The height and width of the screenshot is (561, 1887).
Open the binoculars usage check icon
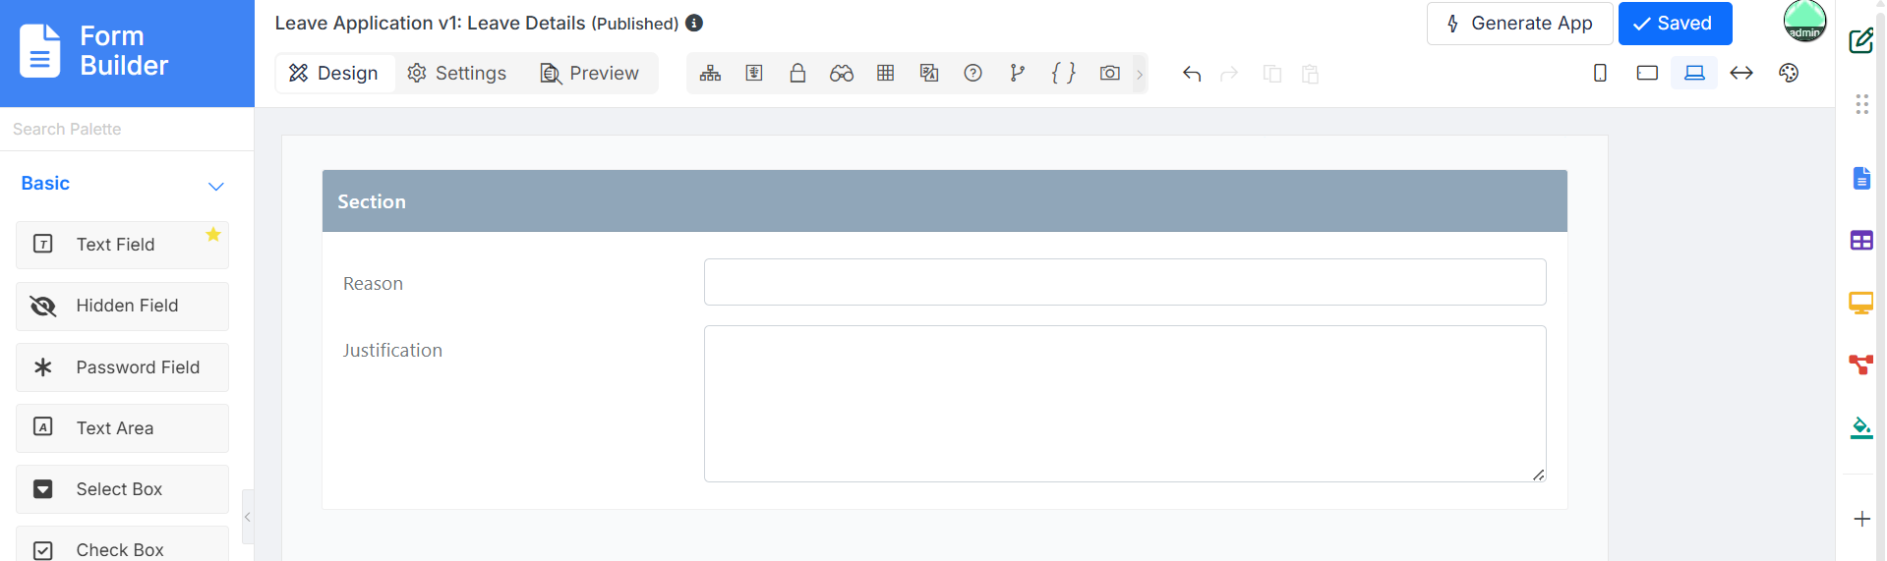click(842, 74)
